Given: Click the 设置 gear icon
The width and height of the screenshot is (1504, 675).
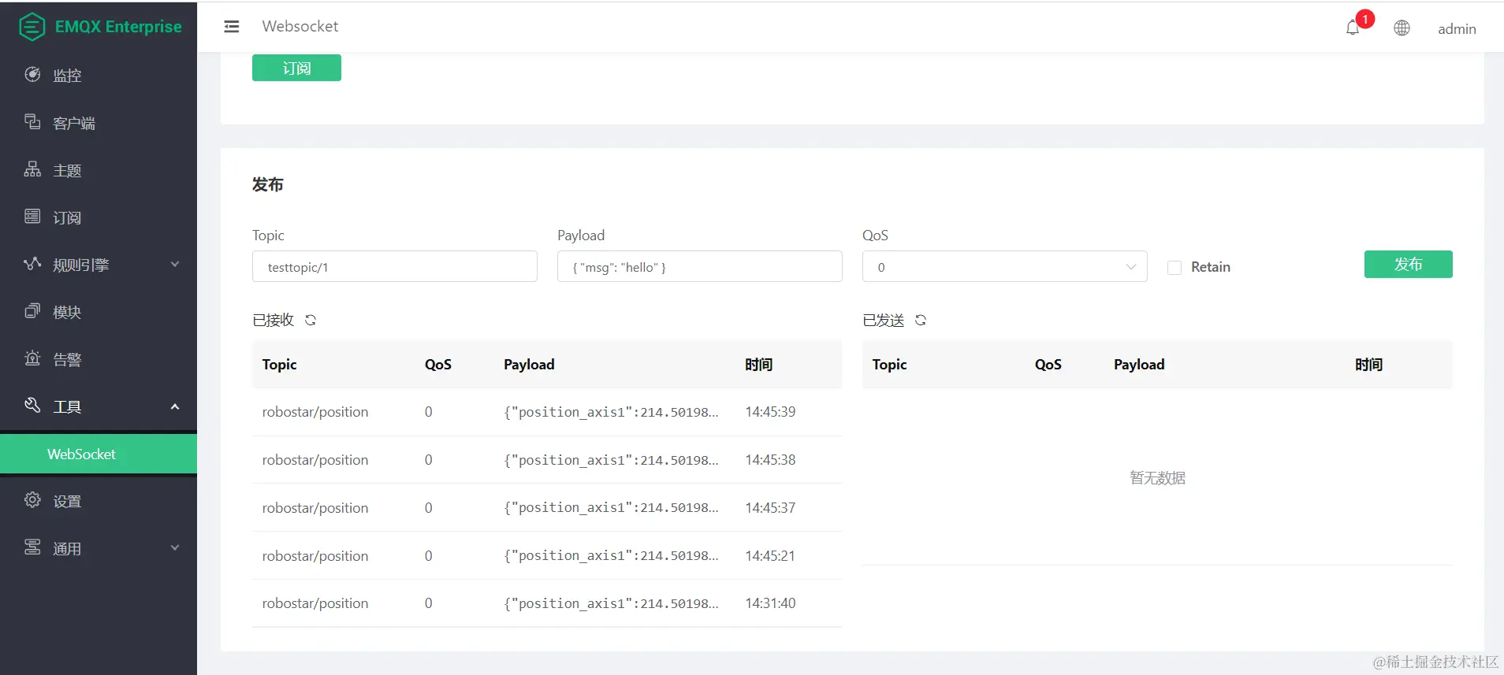Looking at the screenshot, I should pos(32,499).
